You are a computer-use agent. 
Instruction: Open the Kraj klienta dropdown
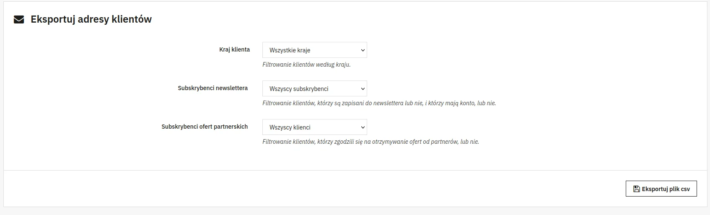(314, 50)
